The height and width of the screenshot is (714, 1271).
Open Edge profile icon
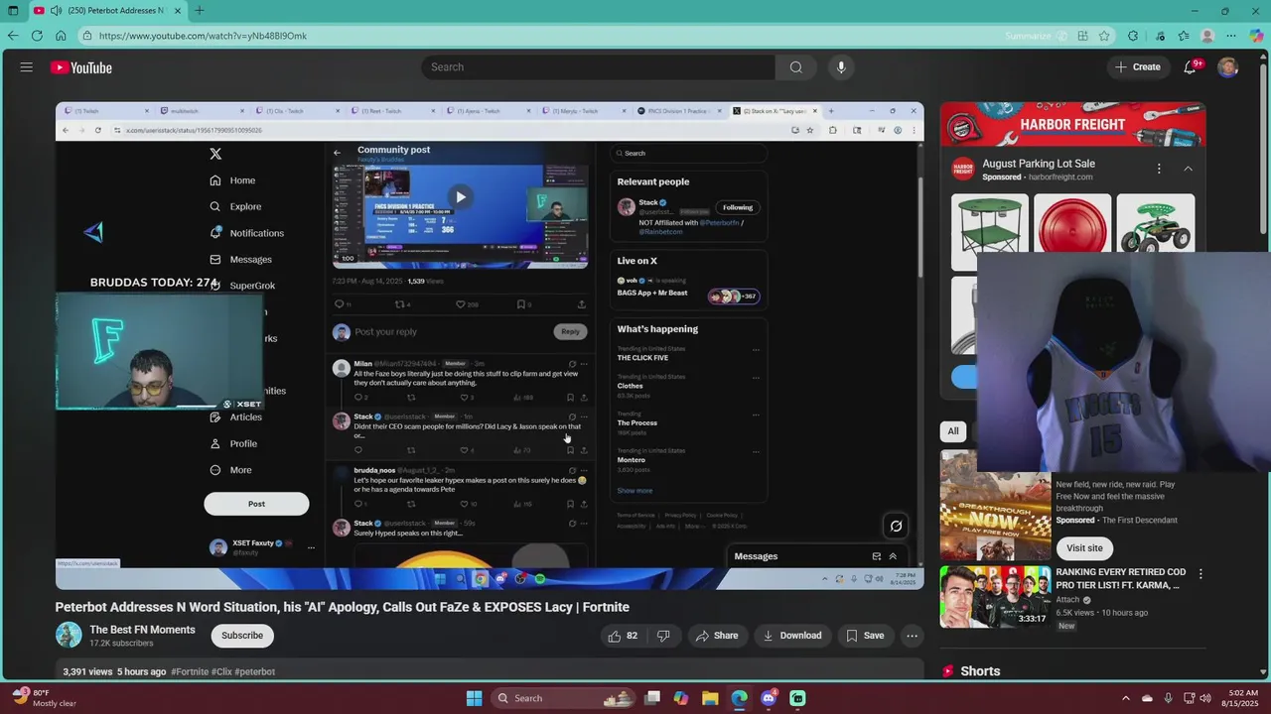(1207, 36)
